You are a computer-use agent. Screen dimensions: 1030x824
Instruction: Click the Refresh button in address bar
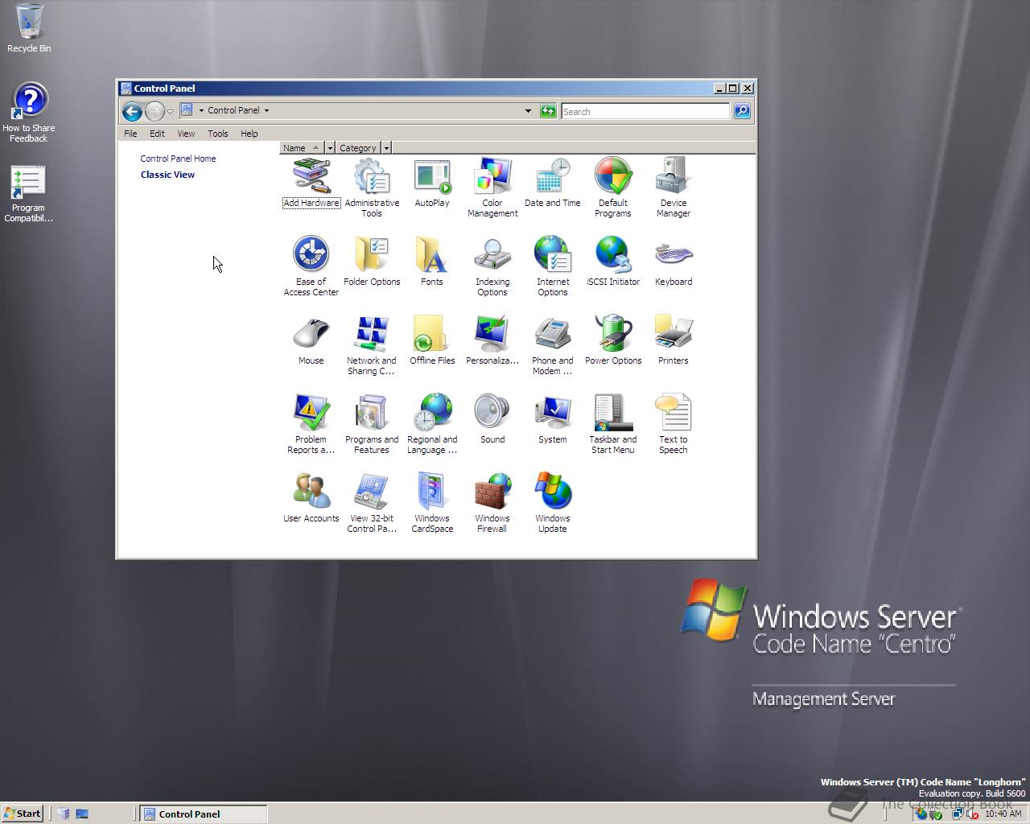click(x=548, y=111)
